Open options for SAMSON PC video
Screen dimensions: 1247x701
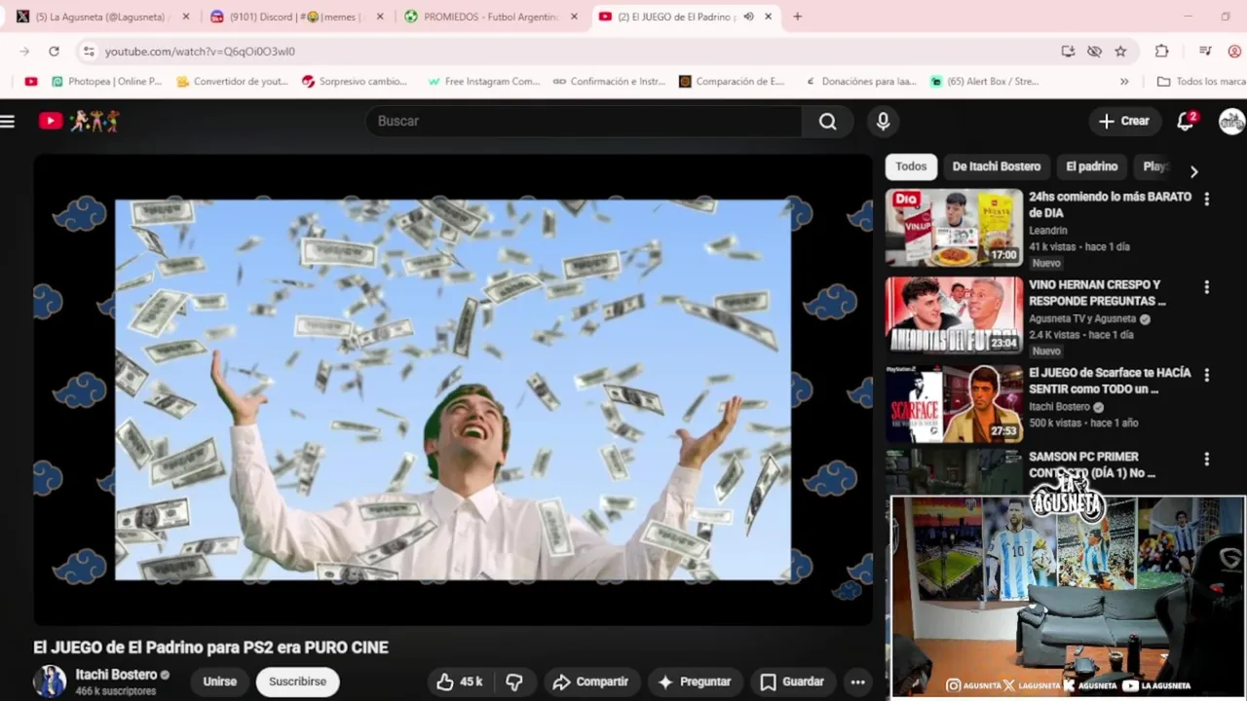[1206, 459]
